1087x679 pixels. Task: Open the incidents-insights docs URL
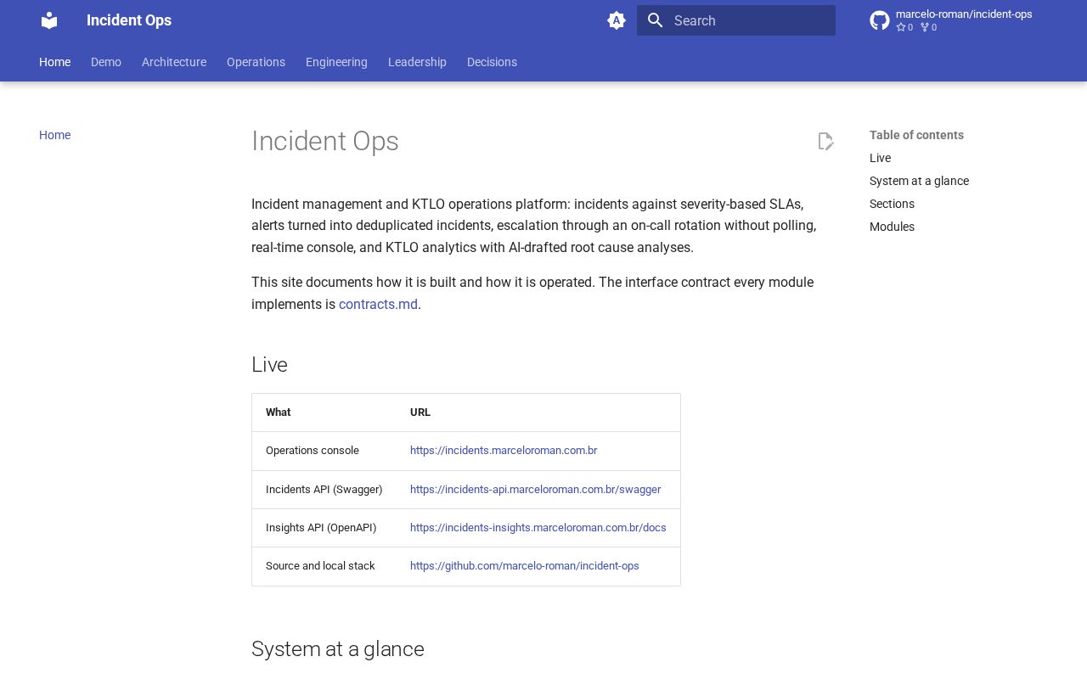point(538,528)
